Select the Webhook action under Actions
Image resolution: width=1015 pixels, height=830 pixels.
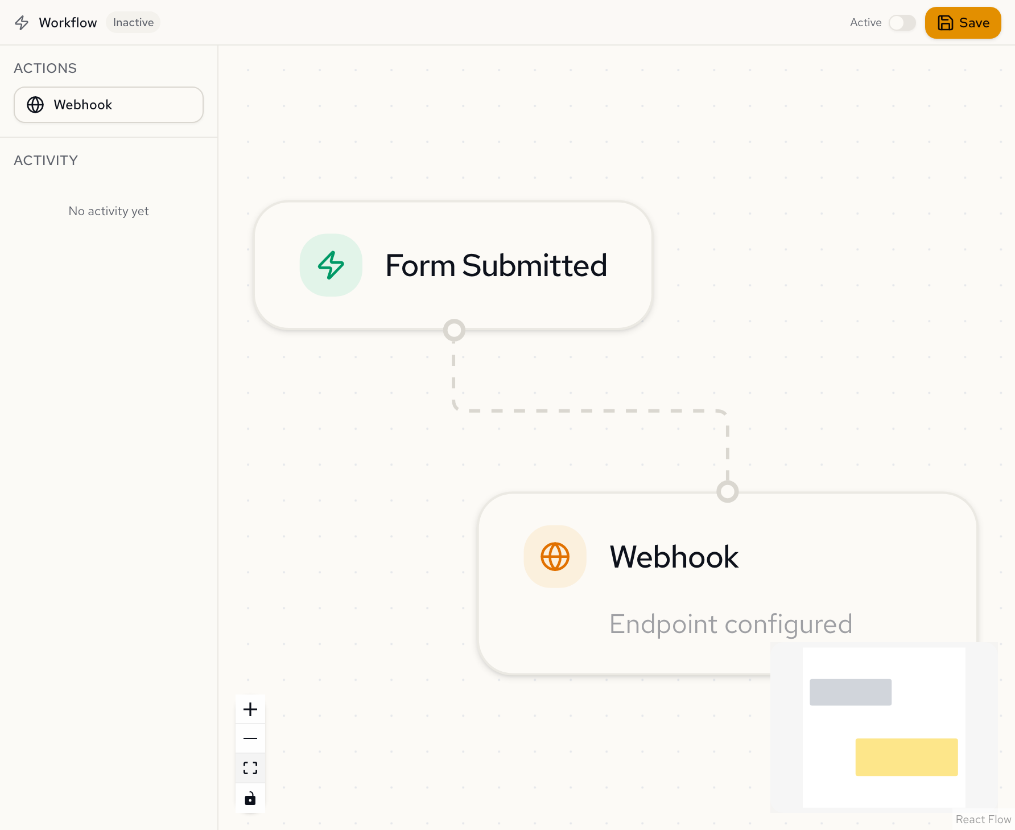(108, 105)
